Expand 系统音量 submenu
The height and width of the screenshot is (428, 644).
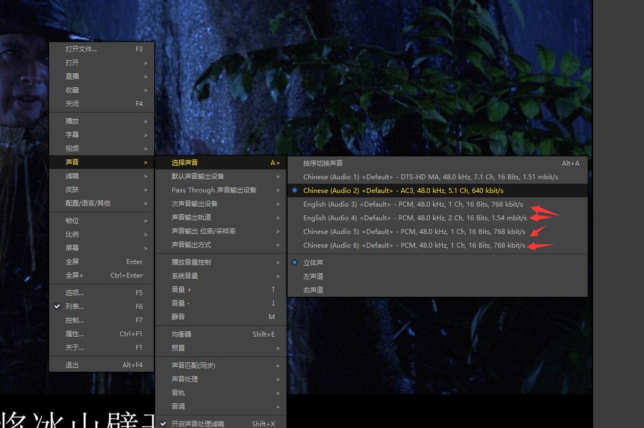tap(221, 276)
